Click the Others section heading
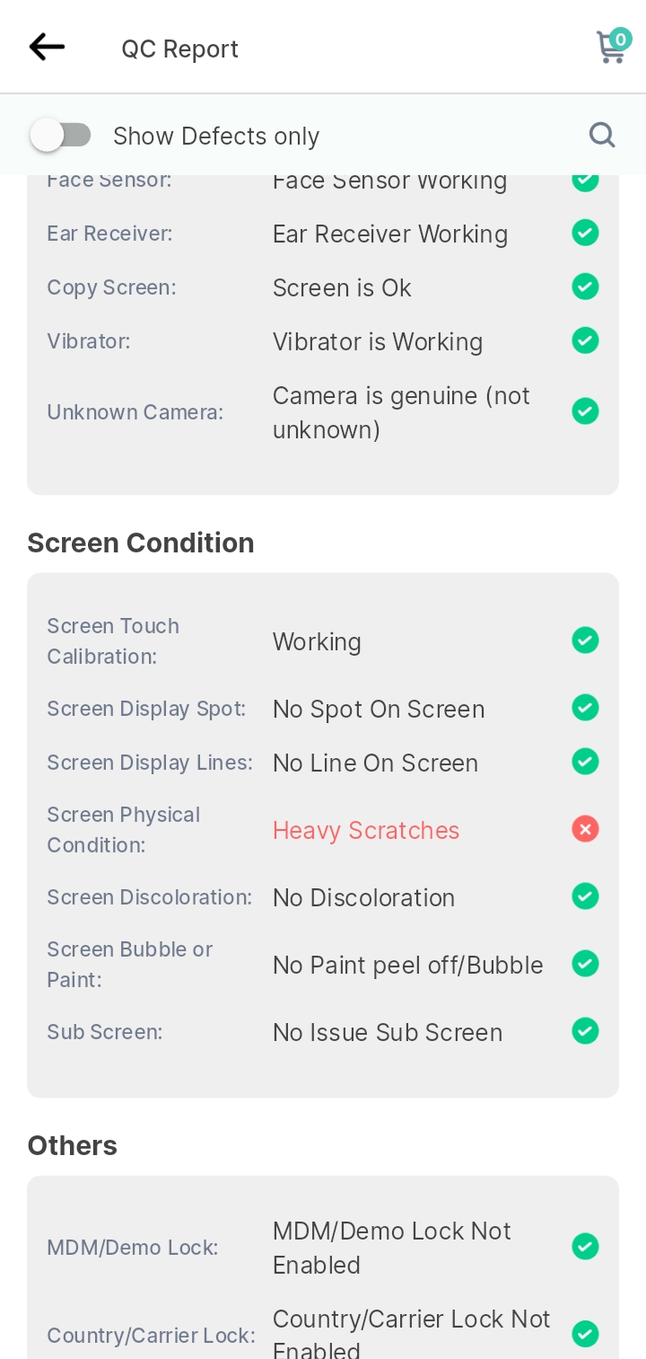Image resolution: width=646 pixels, height=1359 pixels. pos(73,1145)
